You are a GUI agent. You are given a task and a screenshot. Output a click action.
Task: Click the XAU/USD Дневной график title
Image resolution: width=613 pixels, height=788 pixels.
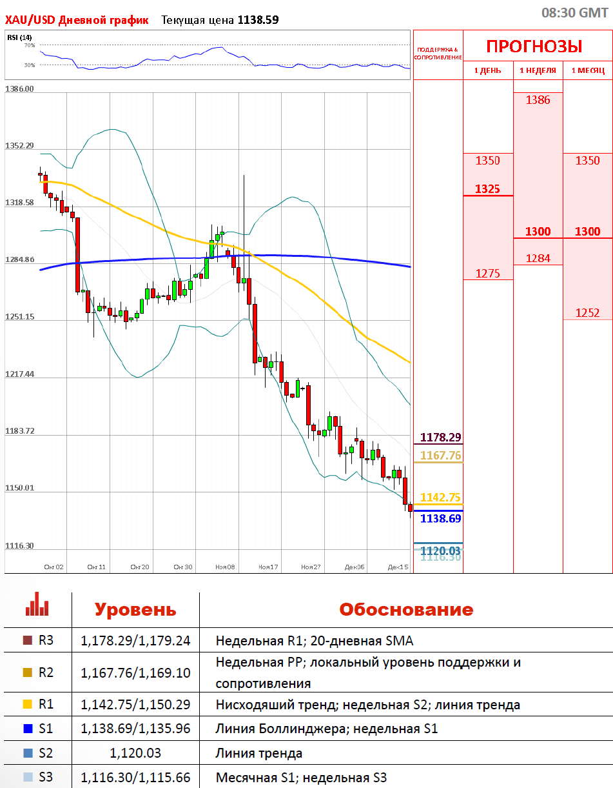point(77,20)
